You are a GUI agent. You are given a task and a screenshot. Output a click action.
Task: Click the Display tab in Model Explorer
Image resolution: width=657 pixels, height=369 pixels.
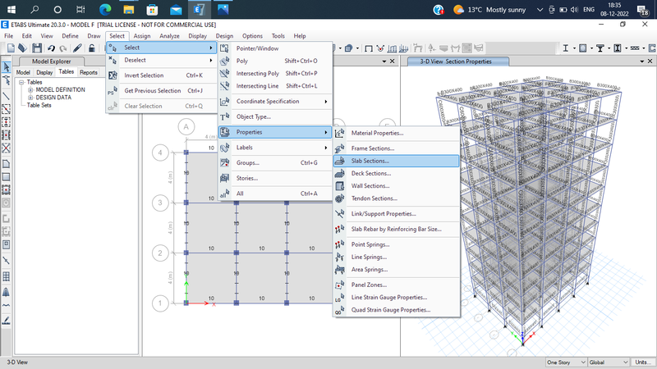coord(44,72)
